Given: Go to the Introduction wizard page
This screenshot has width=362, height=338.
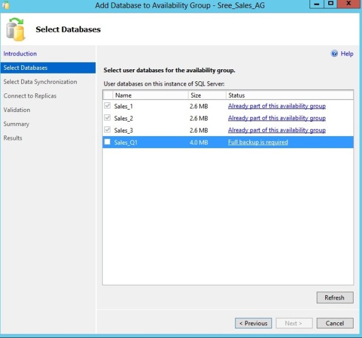Looking at the screenshot, I should (20, 54).
